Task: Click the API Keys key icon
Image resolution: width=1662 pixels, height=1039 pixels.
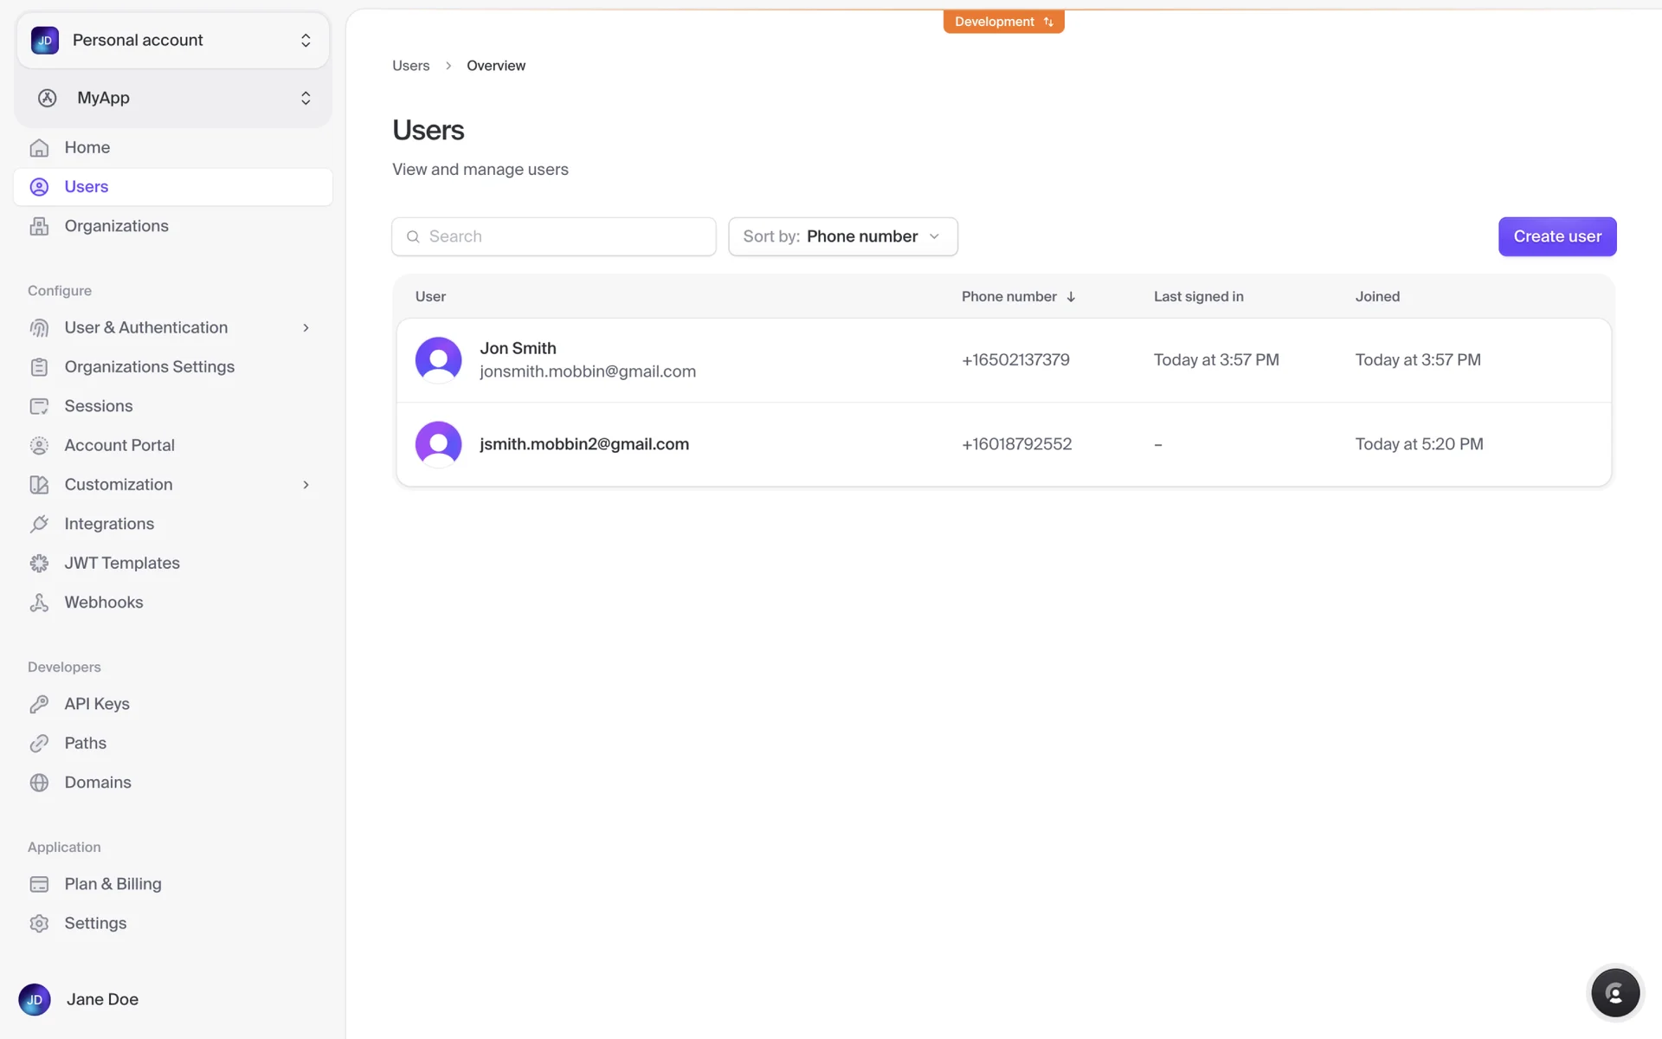Action: pos(39,704)
